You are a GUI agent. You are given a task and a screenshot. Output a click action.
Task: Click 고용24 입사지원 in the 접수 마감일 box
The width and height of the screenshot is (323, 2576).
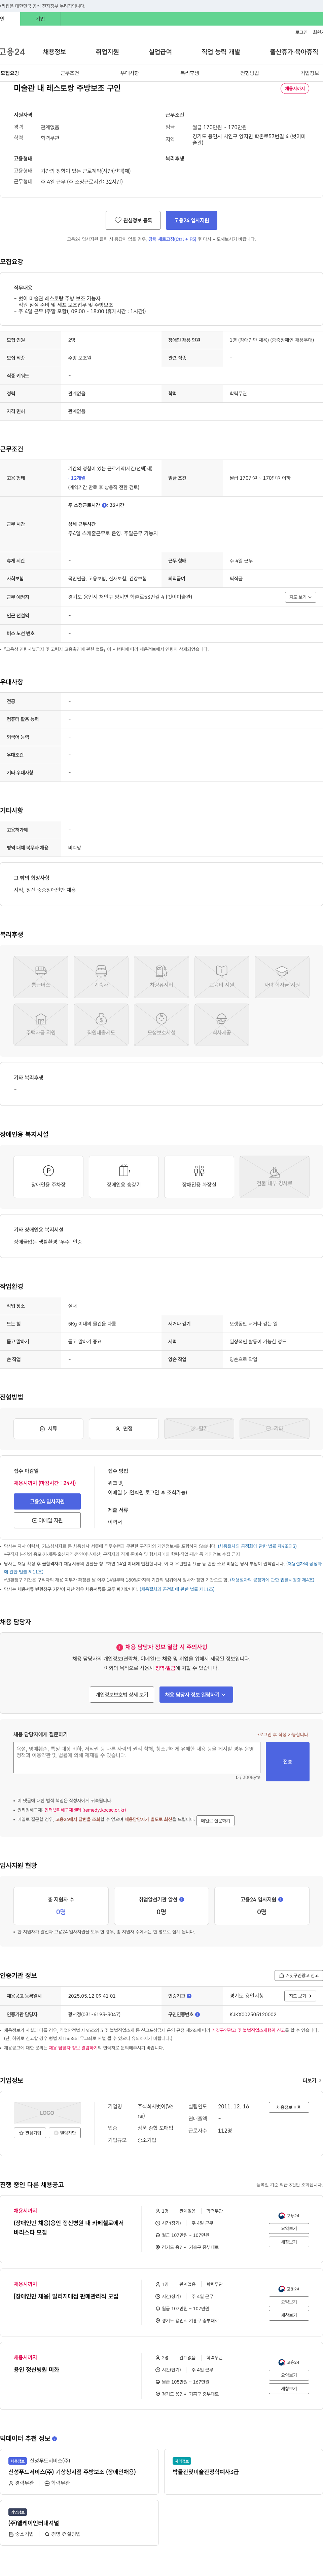coord(47,1501)
